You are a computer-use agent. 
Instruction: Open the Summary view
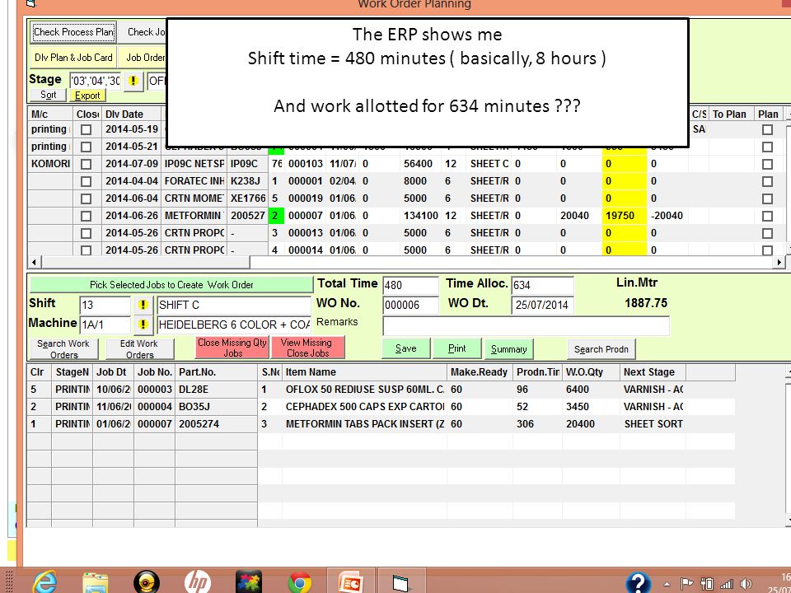509,349
